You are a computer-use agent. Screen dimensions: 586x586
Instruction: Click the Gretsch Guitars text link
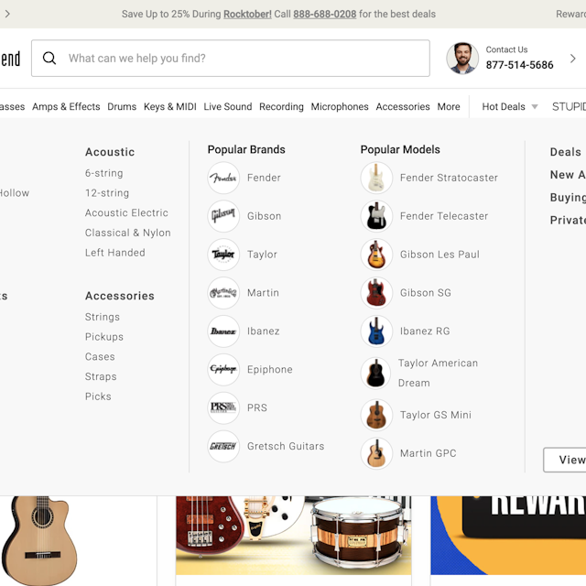pos(286,446)
